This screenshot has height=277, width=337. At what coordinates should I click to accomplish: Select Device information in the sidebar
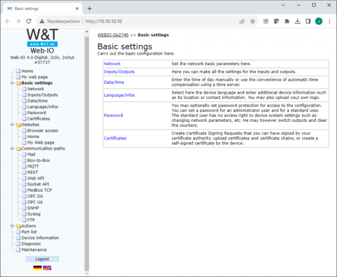click(x=40, y=238)
